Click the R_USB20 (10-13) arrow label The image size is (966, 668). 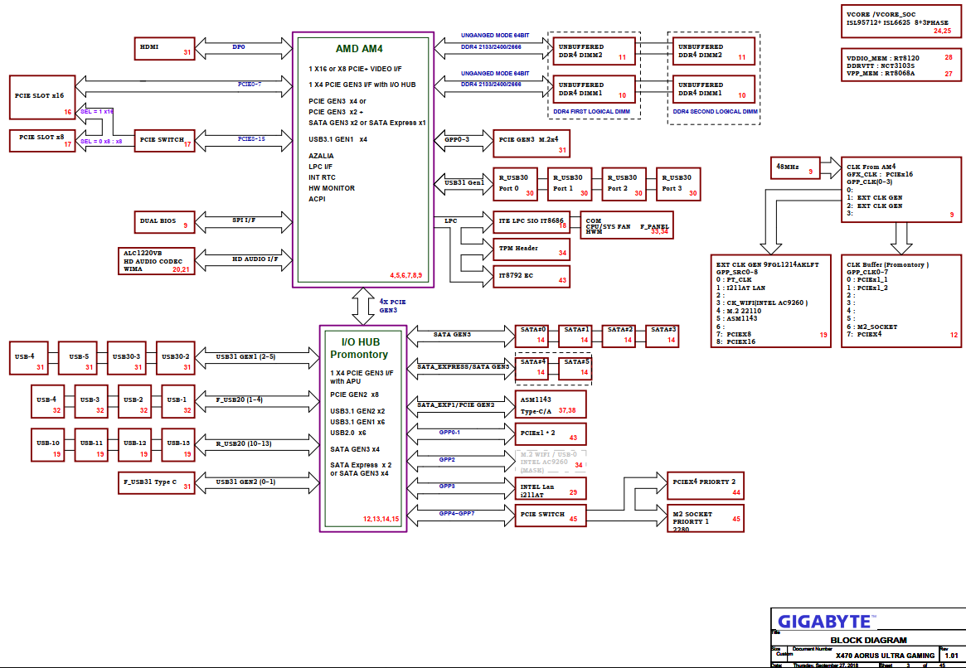(x=244, y=444)
